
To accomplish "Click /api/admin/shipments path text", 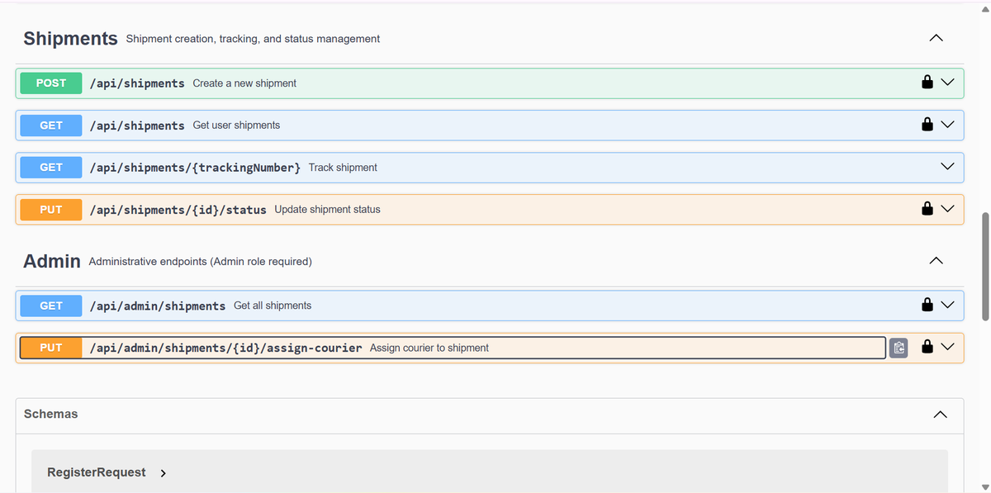I will coord(157,306).
